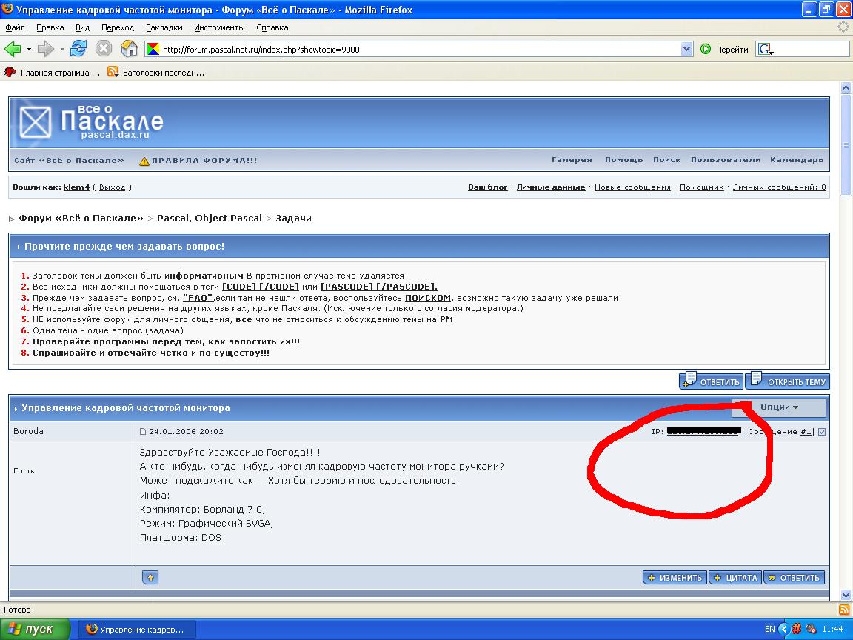This screenshot has height=640, width=853.
Task: Click the Start button "пуск"
Action: click(x=34, y=629)
